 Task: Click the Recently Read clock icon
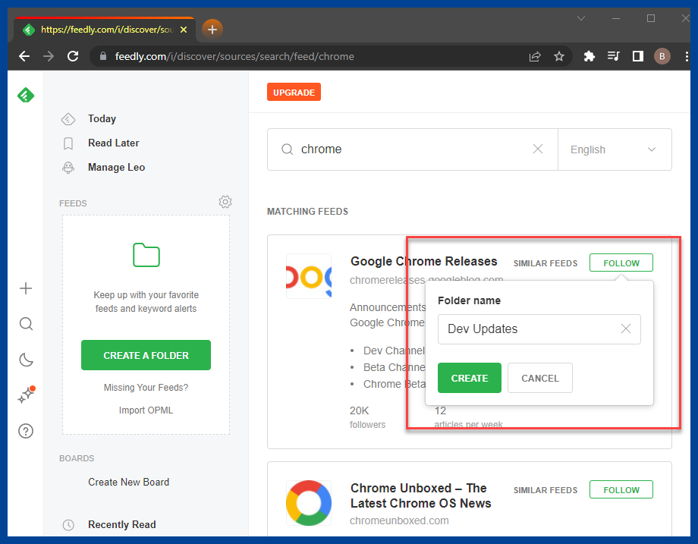pos(68,525)
